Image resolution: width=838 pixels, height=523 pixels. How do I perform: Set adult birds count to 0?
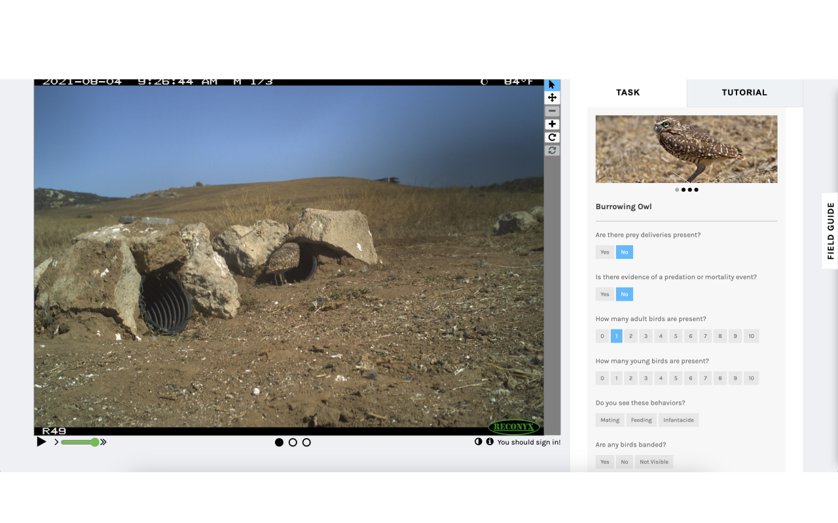[602, 336]
